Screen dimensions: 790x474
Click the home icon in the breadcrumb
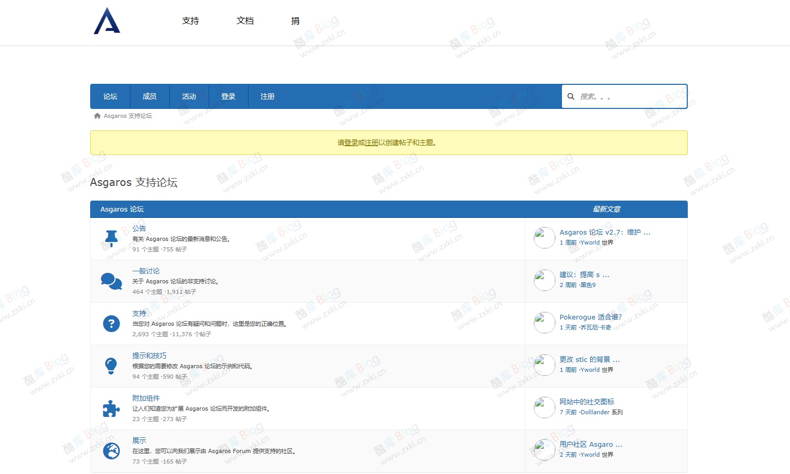click(x=97, y=115)
